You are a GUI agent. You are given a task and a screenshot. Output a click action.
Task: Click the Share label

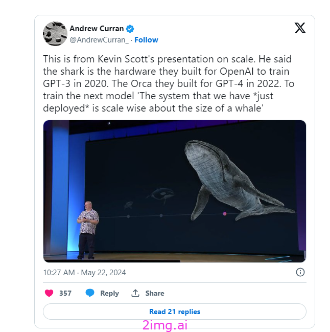(x=155, y=293)
